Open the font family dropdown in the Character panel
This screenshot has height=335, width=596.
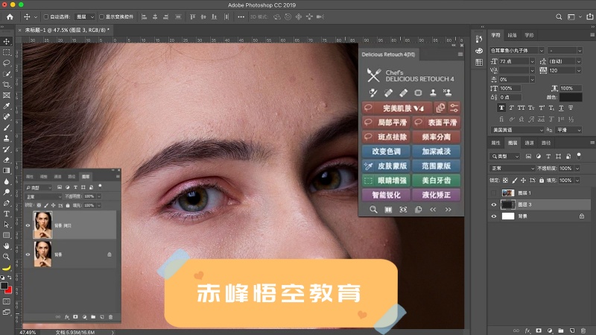point(516,50)
